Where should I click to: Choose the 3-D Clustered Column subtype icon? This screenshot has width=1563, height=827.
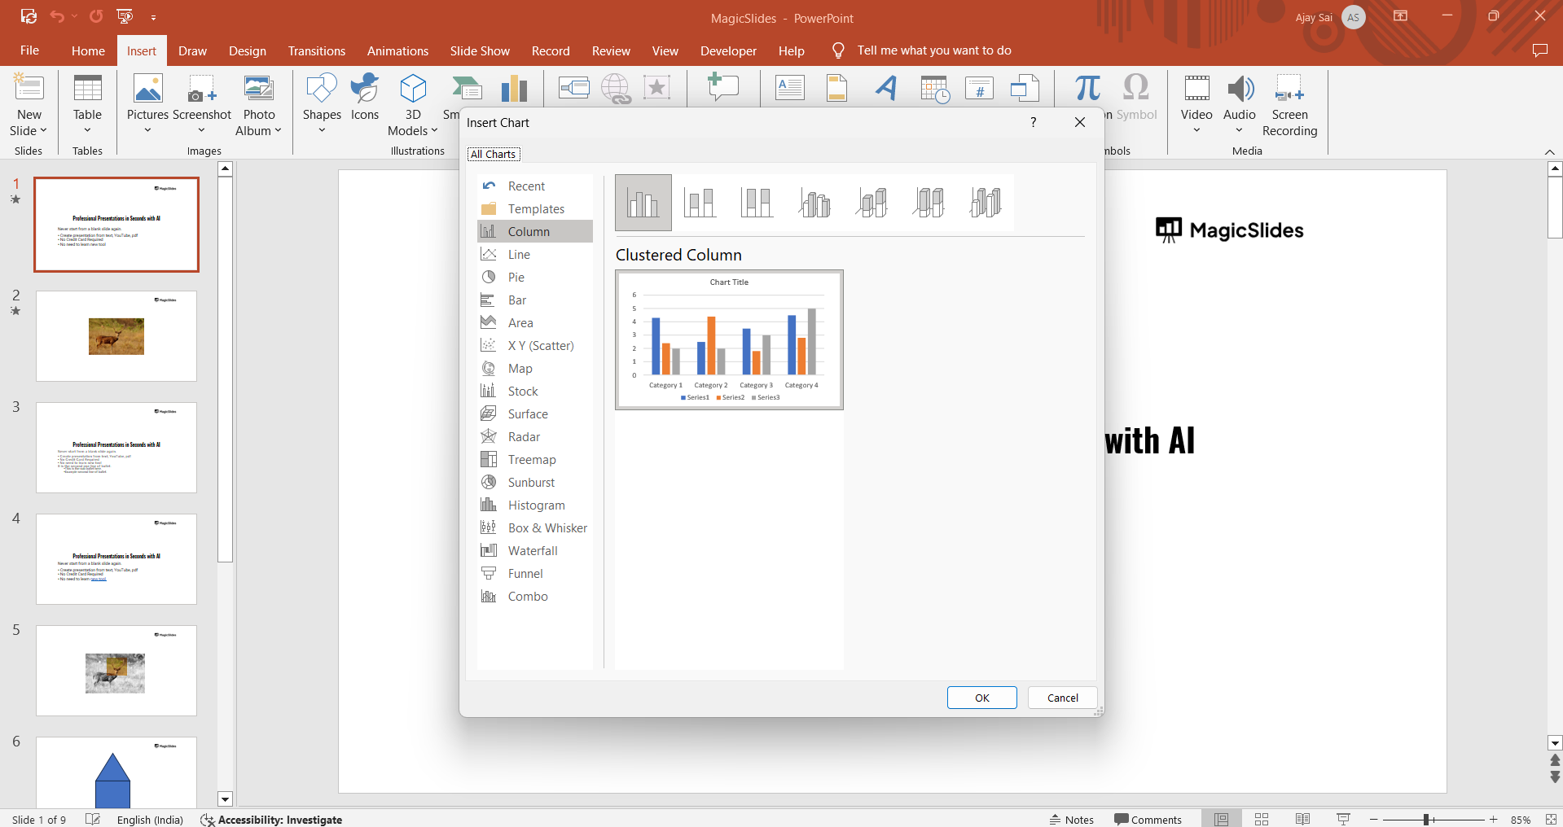(x=814, y=202)
